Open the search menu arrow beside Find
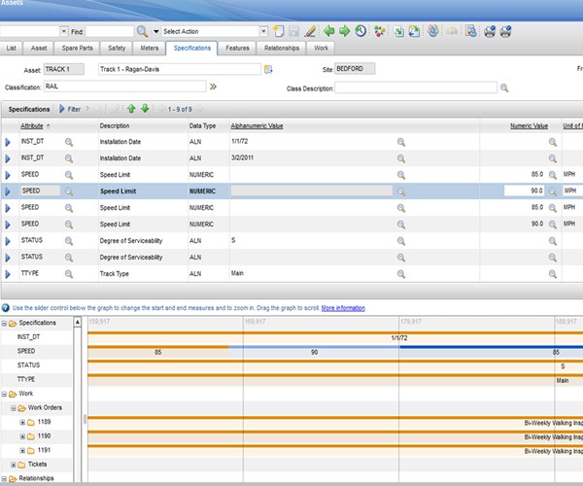 156,31
